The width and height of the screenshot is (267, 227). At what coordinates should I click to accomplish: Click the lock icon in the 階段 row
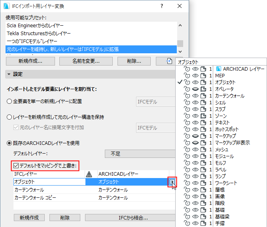[x=187, y=203]
